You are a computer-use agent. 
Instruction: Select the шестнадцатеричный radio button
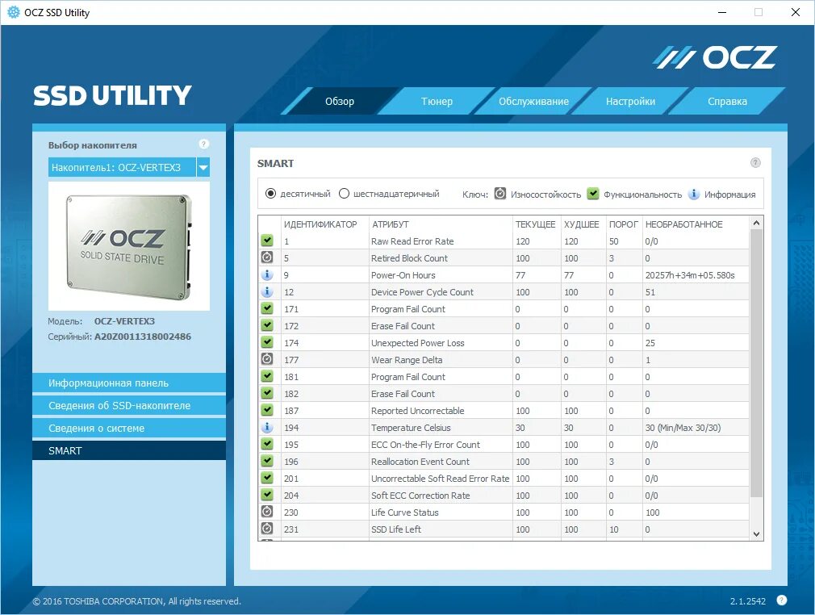coord(344,194)
